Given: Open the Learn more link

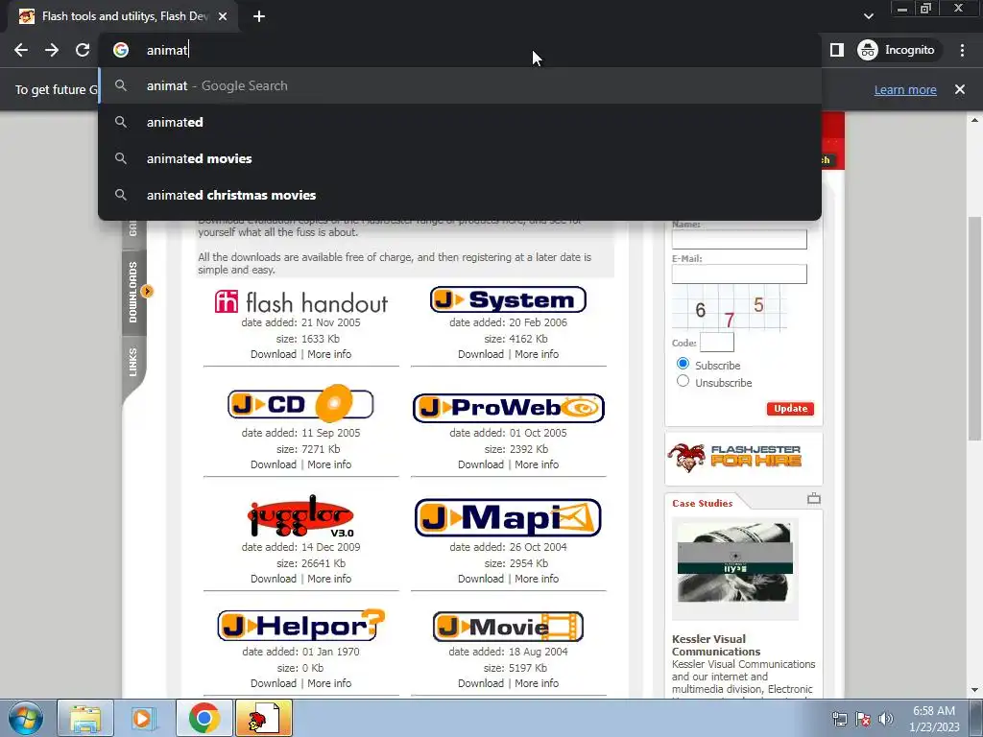Looking at the screenshot, I should (905, 89).
